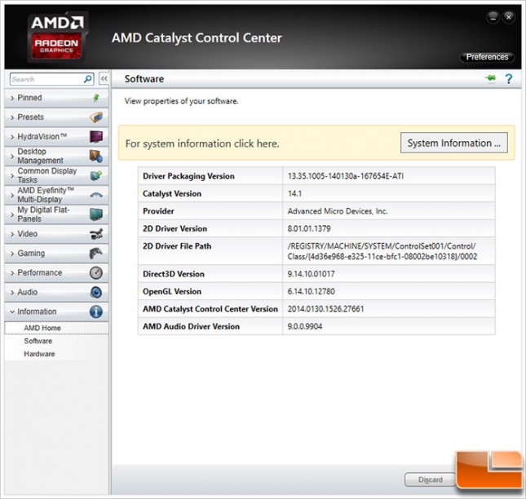Screen dimensions: 526x499
Task: Click the AMD Audio Driver Version label
Action: 191,326
